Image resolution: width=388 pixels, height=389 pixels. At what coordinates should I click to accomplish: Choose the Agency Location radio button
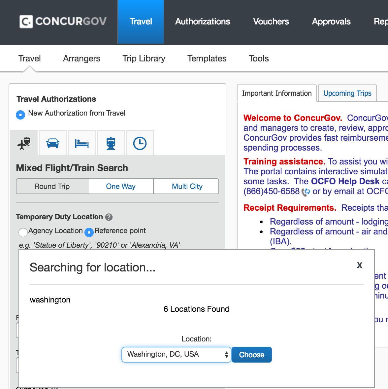point(23,232)
